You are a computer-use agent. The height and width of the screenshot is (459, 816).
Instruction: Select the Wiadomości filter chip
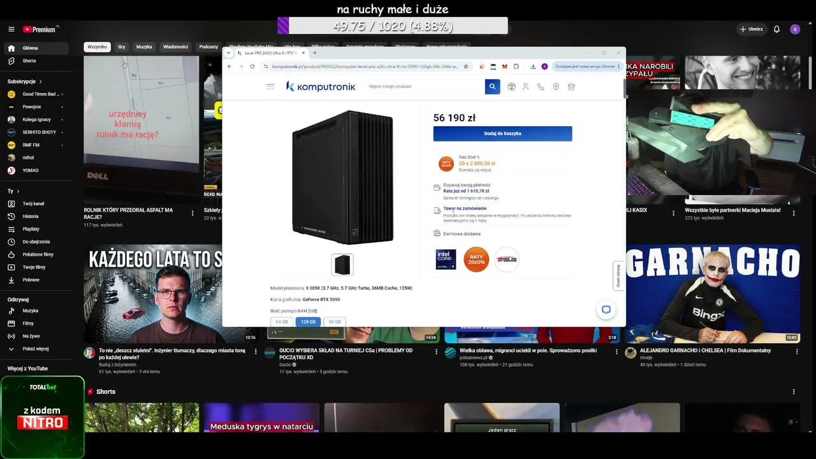tap(175, 47)
